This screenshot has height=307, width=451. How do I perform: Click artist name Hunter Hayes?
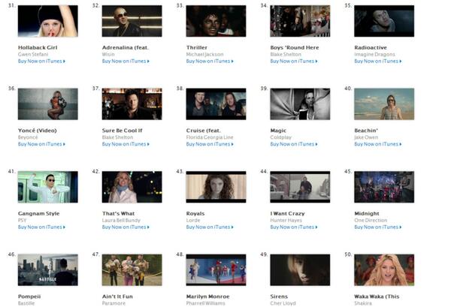click(286, 220)
